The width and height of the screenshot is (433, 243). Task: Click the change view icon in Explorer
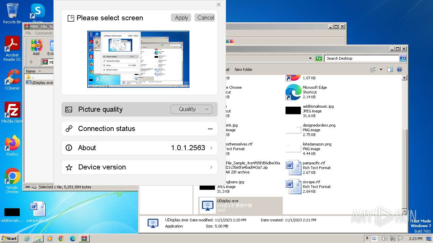[x=373, y=70]
